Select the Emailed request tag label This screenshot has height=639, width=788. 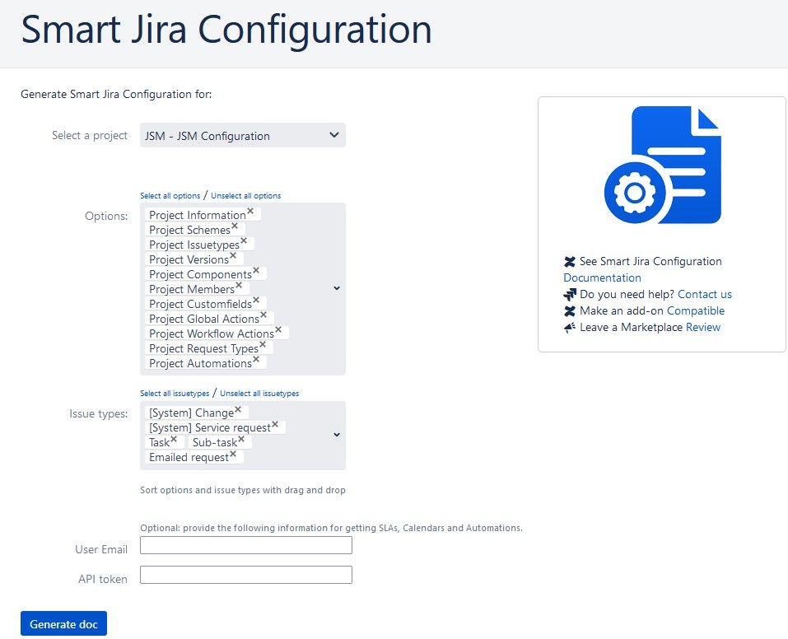(189, 458)
